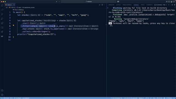The height and width of the screenshot is (99, 176).
Task: Open the new terminal launch profile dropdown
Action: click(170, 5)
